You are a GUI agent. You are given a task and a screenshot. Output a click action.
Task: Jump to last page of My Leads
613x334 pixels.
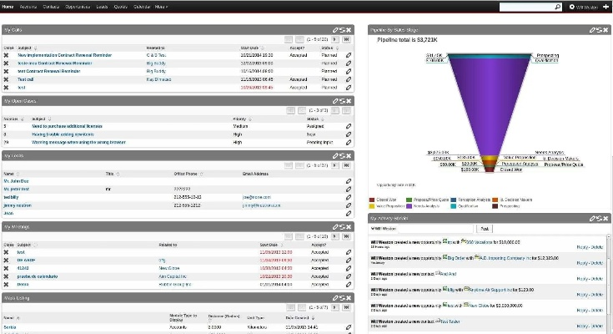point(346,165)
